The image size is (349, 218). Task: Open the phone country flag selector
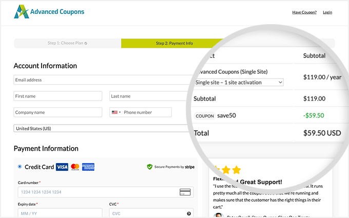[115, 112]
